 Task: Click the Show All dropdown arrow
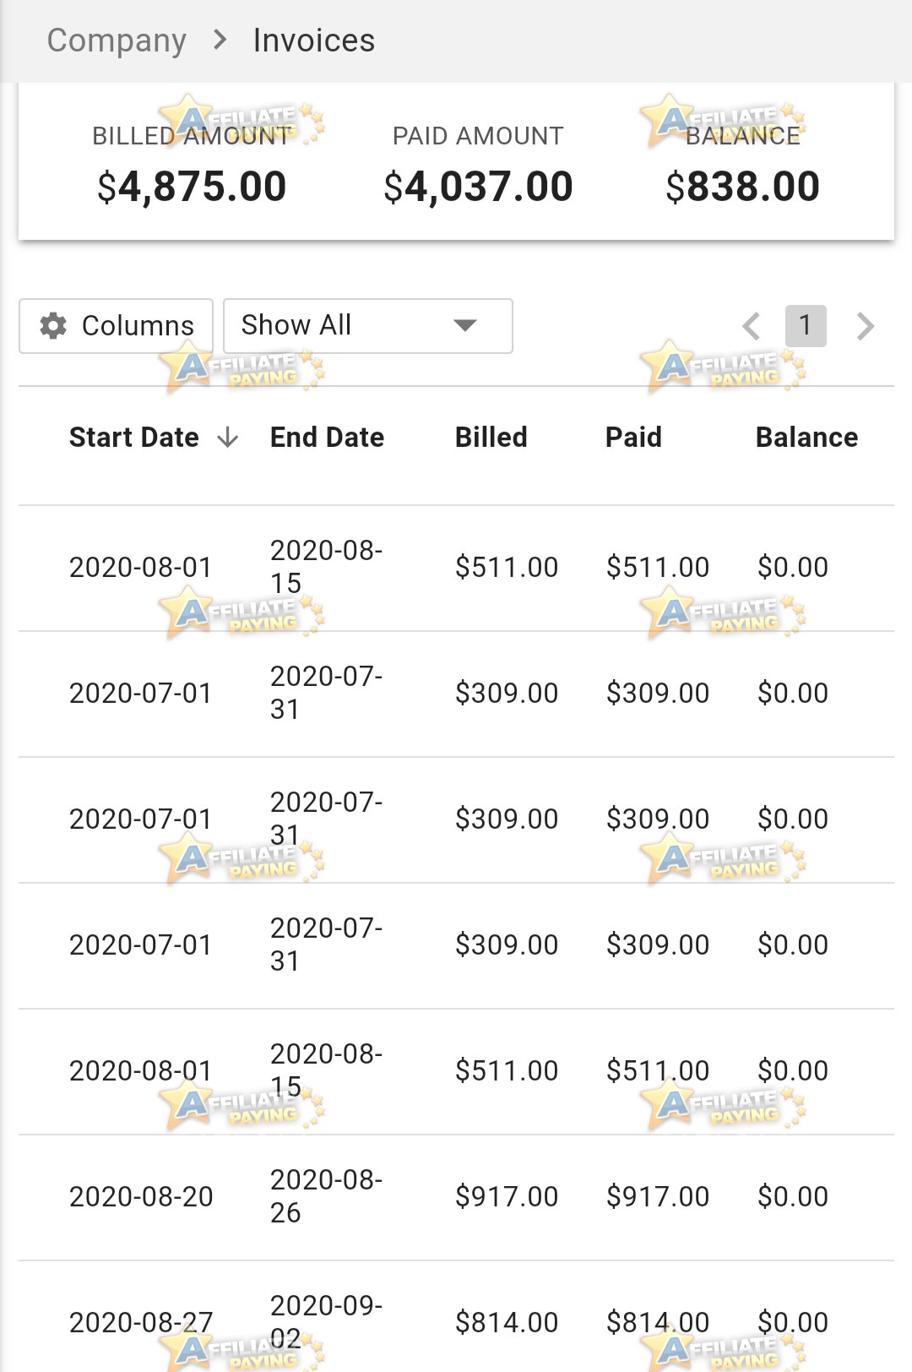tap(465, 325)
